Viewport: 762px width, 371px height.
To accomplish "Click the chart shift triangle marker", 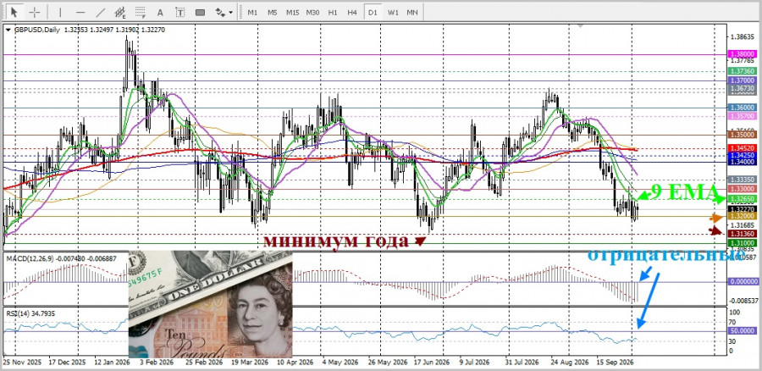I will click(579, 25).
